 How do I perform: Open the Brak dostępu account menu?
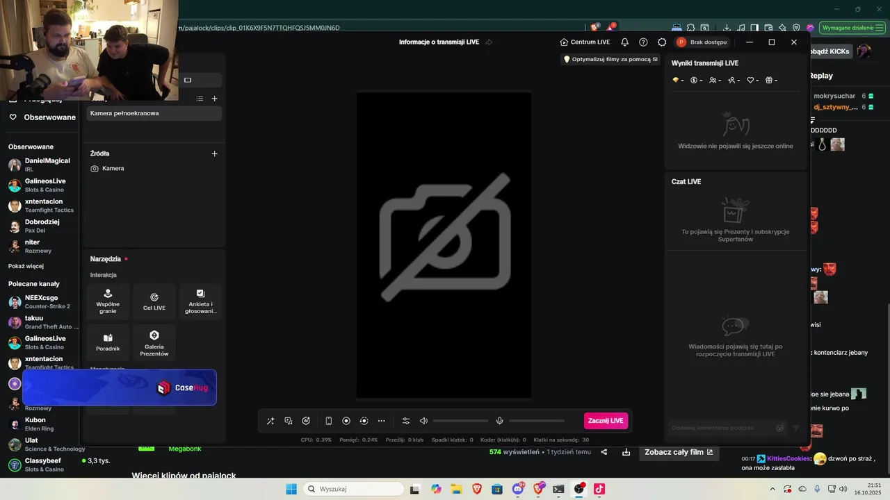[702, 42]
